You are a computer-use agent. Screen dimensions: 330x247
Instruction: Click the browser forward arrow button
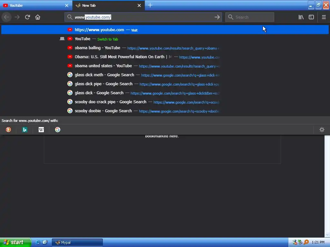[x=17, y=17]
